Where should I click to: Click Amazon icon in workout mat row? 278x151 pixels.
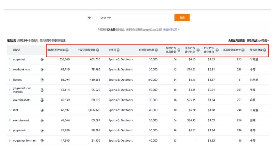[x=42, y=70]
